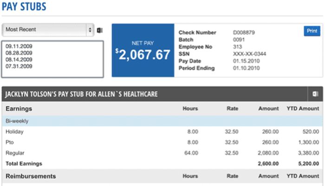Click the Total Earnings row label
The width and height of the screenshot is (325, 186).
pos(24,164)
